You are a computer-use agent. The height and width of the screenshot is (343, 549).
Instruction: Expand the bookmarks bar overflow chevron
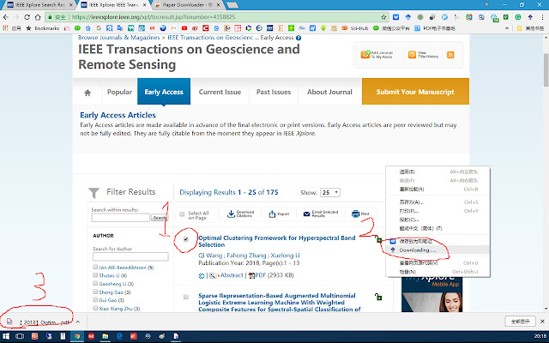point(507,28)
